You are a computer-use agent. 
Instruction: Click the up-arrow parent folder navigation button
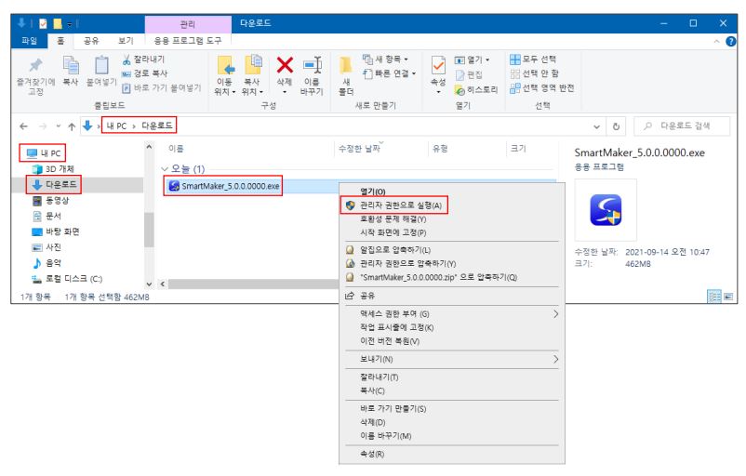(x=71, y=126)
